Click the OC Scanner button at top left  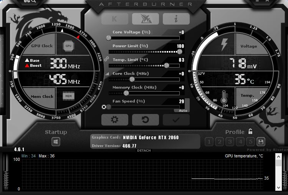30,1
